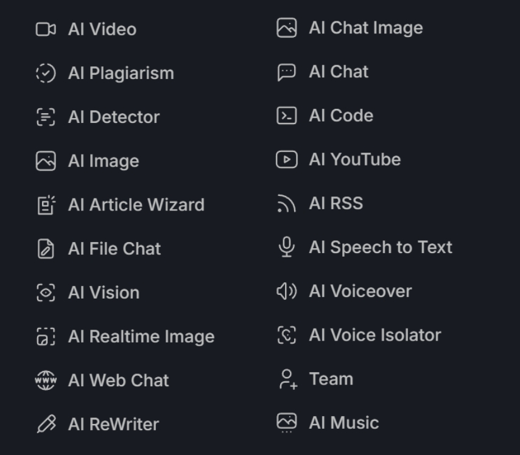Select the AI Code menu entry
This screenshot has height=455, width=520.
coord(333,116)
